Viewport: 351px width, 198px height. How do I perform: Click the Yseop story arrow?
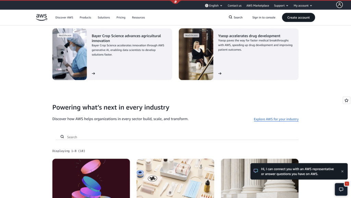(220, 73)
